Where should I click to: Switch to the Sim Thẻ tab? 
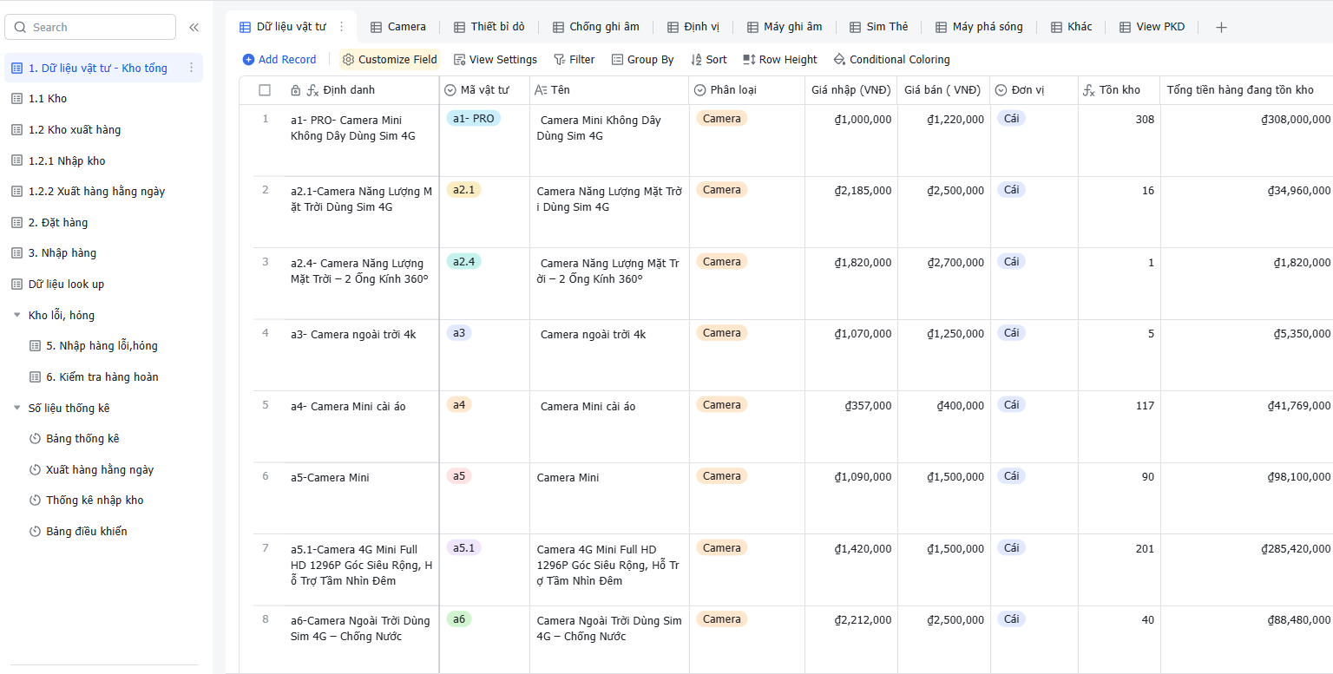coord(879,27)
